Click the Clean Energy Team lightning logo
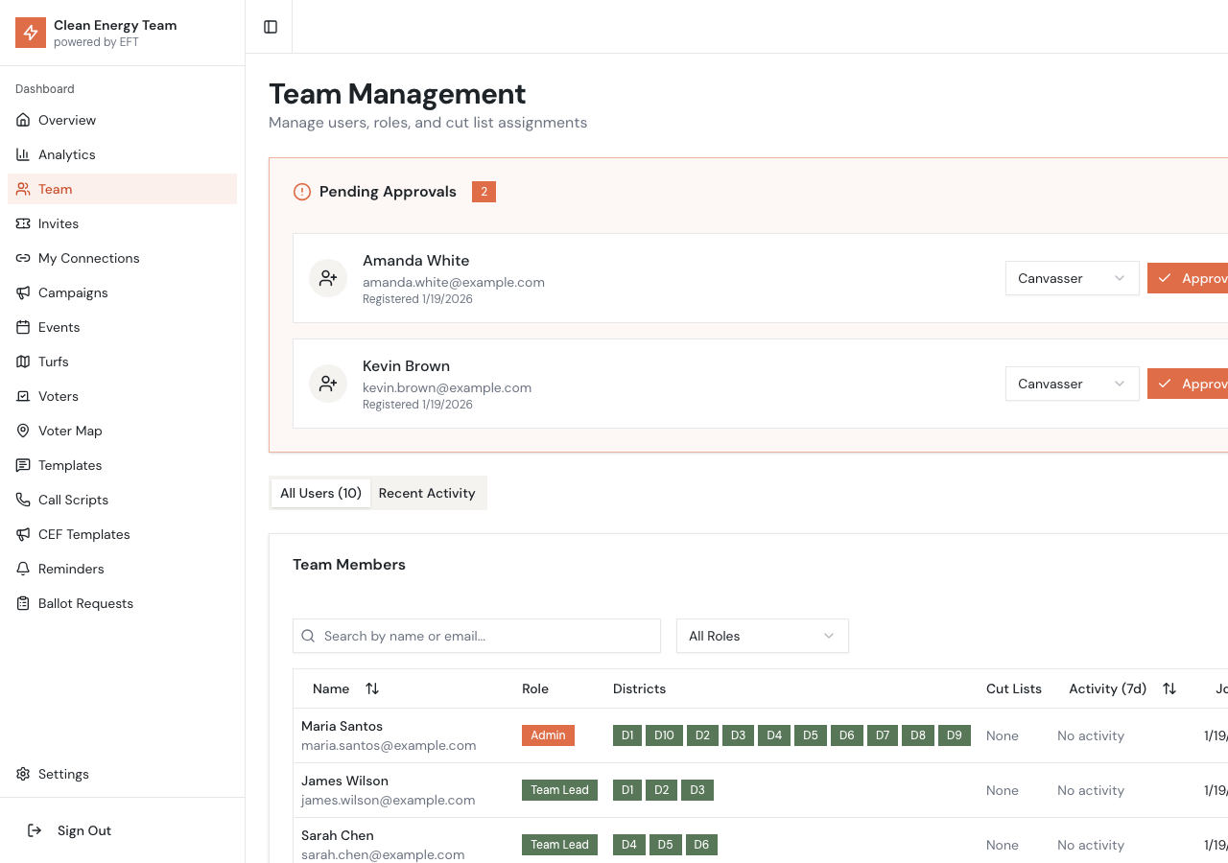The height and width of the screenshot is (863, 1228). click(31, 33)
